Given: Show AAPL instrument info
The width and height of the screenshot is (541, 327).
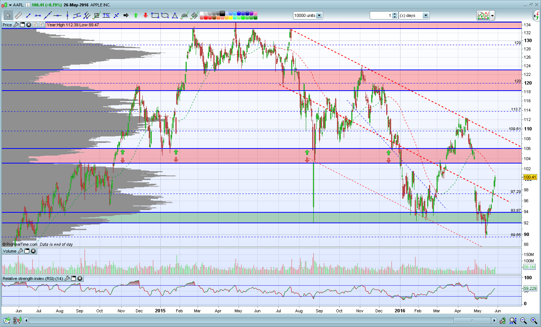Looking at the screenshot, I should [x=28, y=5].
